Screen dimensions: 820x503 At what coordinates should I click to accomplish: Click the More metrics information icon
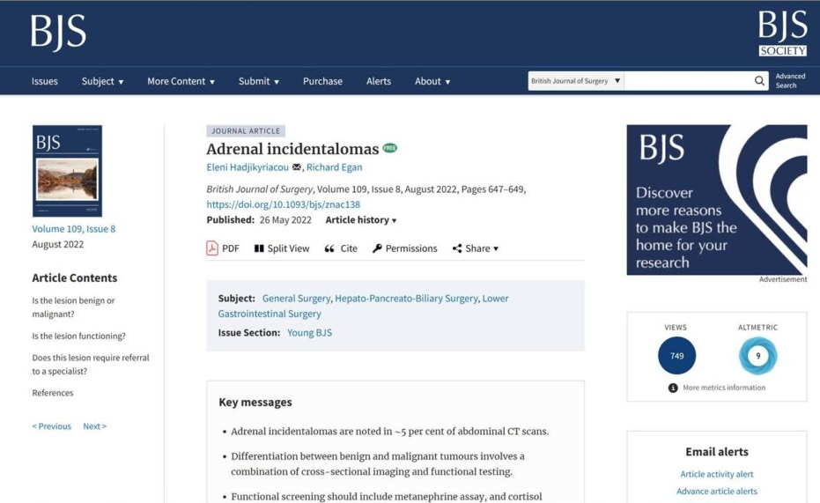(x=673, y=388)
